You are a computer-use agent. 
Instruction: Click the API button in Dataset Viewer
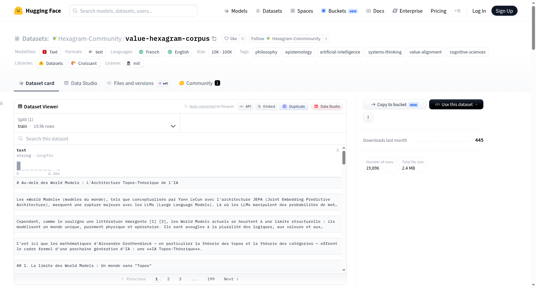tap(245, 106)
